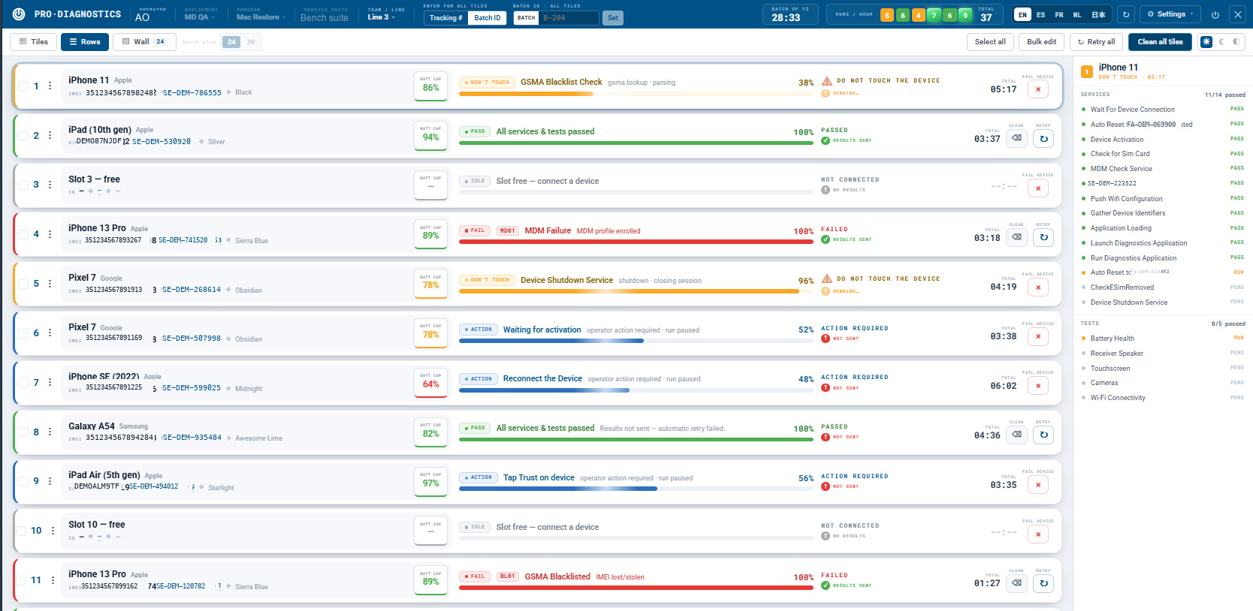Viewport: 1253px width, 611px height.
Task: Click the Bulk edit button
Action: click(x=1041, y=42)
